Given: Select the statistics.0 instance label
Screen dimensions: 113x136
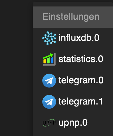Looking at the screenshot, I should [x=81, y=59].
